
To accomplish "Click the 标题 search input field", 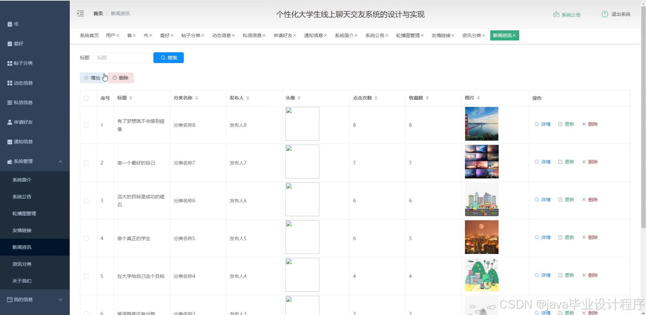I will tap(121, 58).
